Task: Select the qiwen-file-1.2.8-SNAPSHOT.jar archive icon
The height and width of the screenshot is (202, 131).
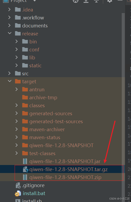Action: click(25, 161)
